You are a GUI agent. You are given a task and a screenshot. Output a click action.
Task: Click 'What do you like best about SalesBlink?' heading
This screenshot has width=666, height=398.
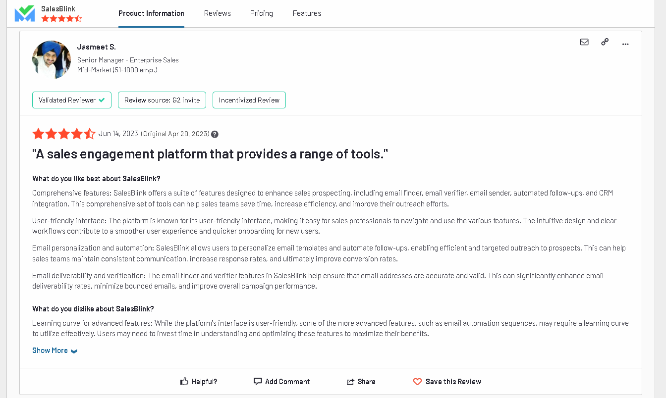coord(96,179)
